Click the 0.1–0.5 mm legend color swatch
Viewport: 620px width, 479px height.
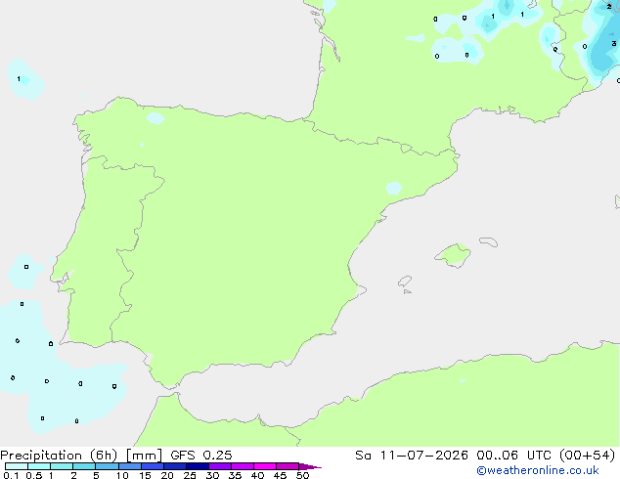point(17,466)
